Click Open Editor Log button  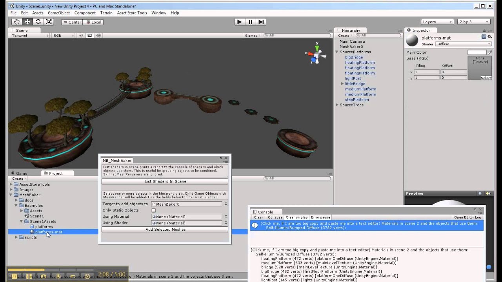[x=467, y=217]
